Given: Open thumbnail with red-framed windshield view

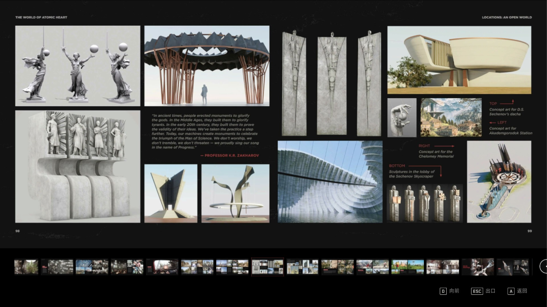Looking at the screenshot, I should pyautogui.click(x=162, y=267).
